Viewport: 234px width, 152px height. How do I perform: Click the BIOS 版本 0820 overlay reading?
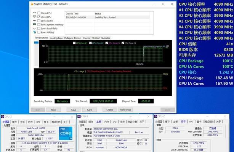[206, 49]
